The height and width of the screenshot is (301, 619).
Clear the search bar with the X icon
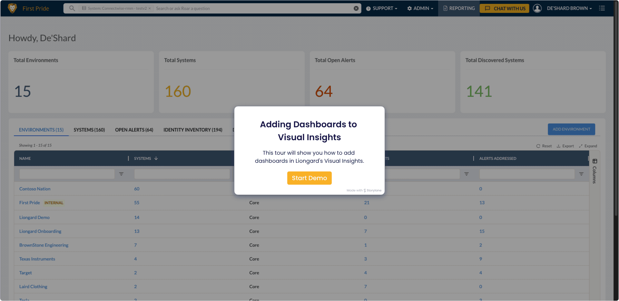356,8
